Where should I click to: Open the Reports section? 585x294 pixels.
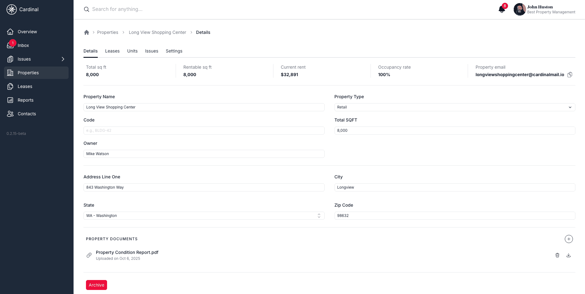[25, 100]
